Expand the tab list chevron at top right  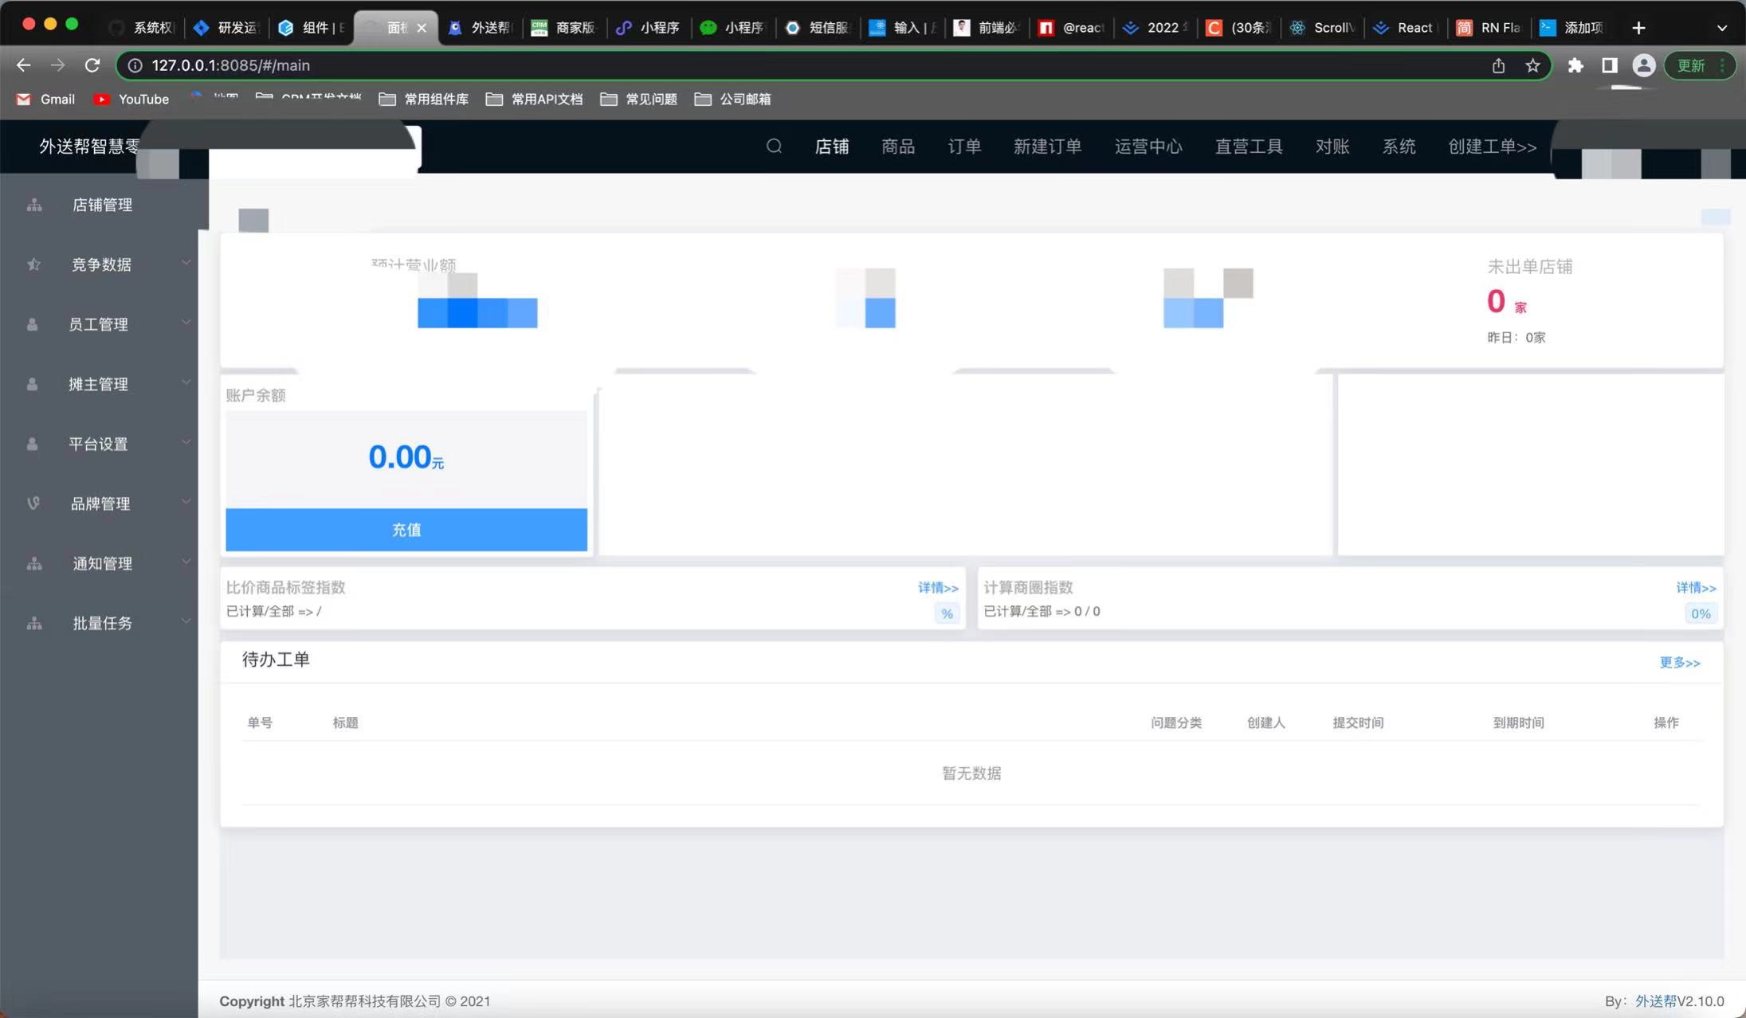[x=1721, y=28]
